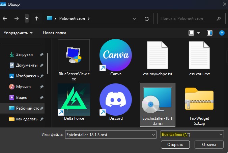Screen dimensions: 228x153
Task: Click the magnifier search icon
Action: [x=219, y=18]
